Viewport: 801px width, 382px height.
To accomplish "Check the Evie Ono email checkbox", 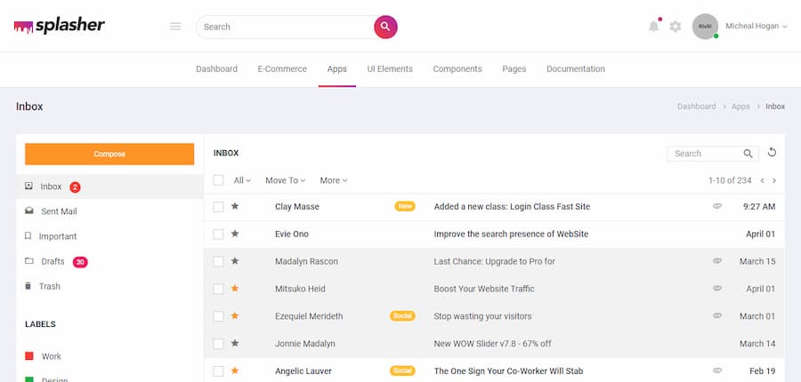I will click(218, 234).
